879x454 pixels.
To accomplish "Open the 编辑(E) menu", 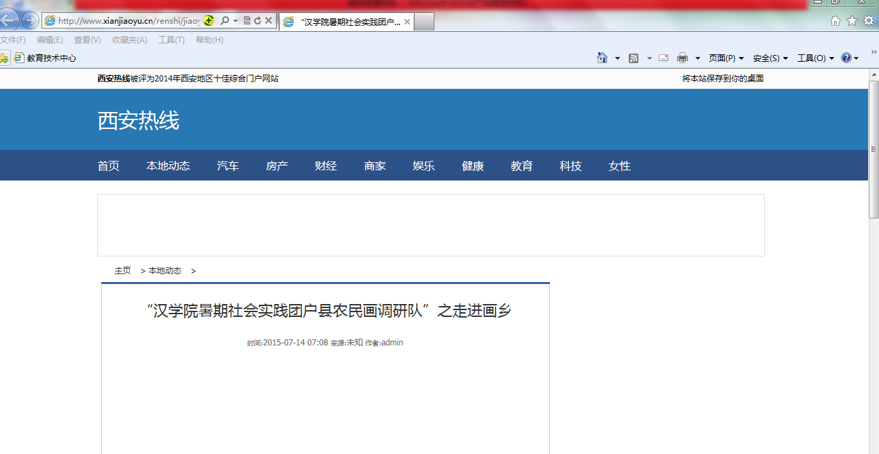I will point(50,40).
